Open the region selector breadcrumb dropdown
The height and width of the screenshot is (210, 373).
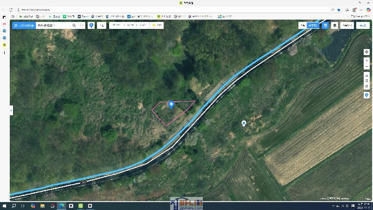[129, 25]
